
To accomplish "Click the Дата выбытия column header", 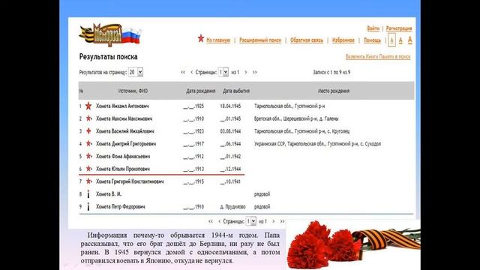I will tap(236, 91).
